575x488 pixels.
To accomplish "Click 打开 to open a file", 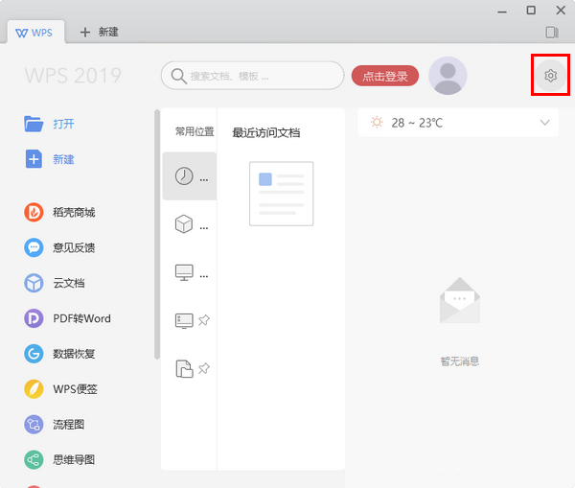I will click(x=63, y=124).
